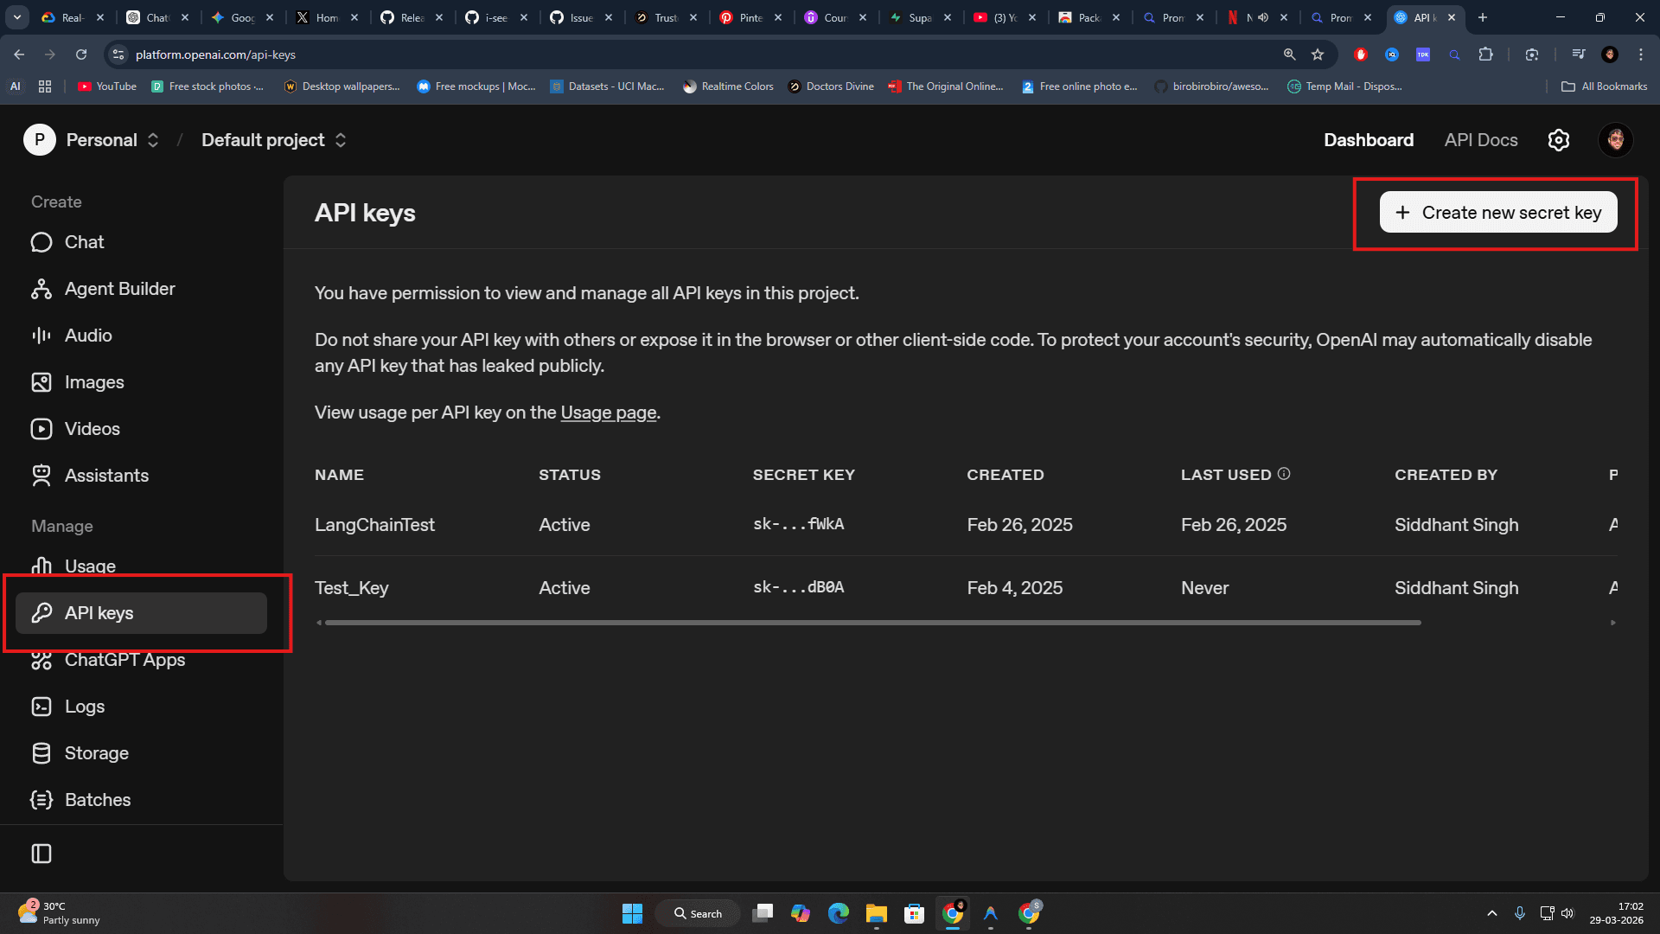The image size is (1660, 934).
Task: Show Last Used info tooltip
Action: 1285,473
